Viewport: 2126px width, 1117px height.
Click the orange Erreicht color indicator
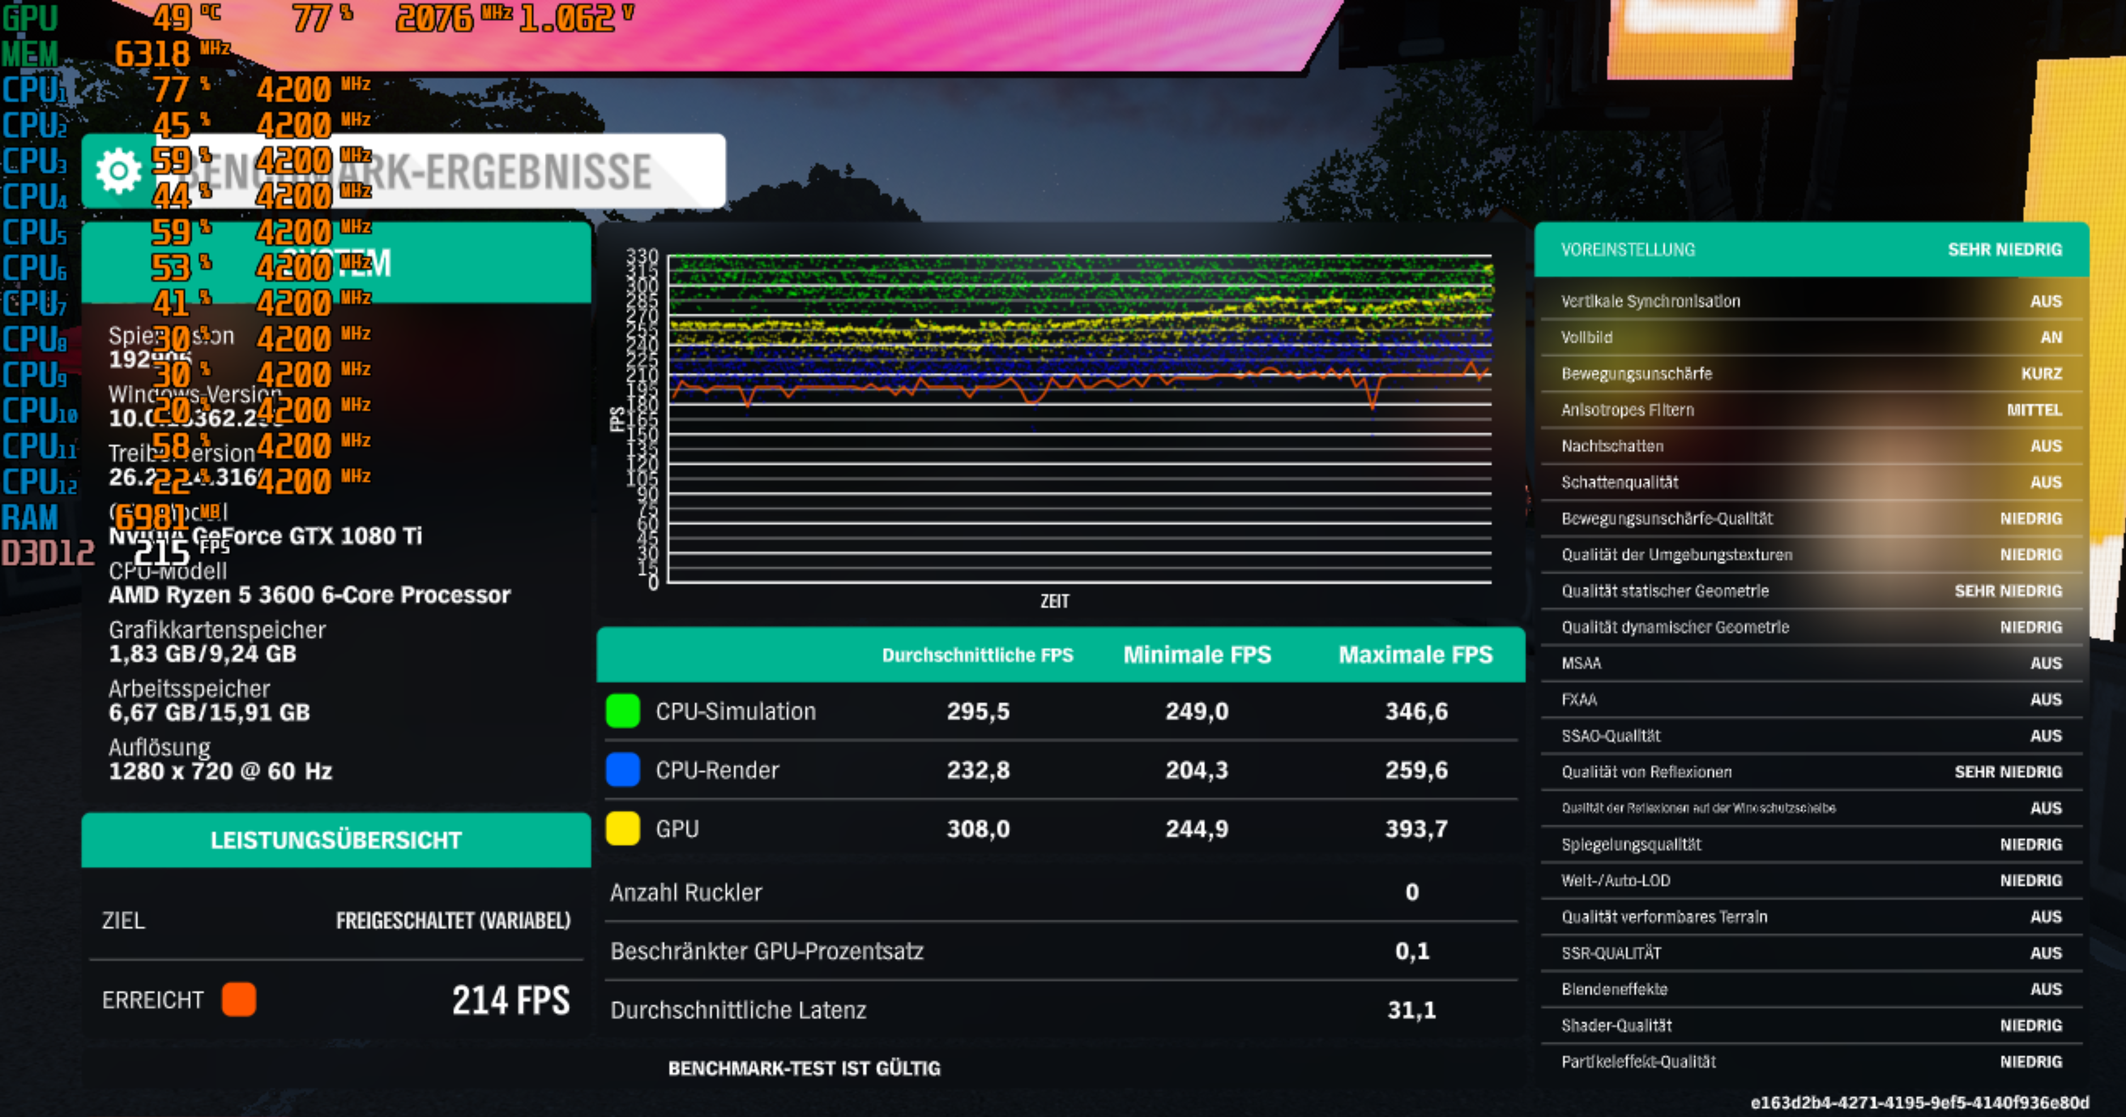[238, 999]
